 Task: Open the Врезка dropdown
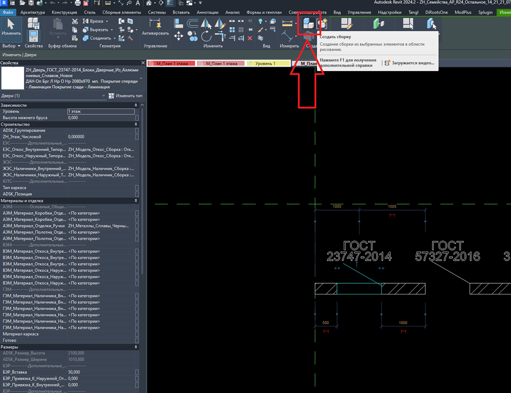107,21
